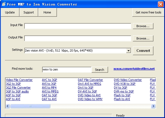Open the Home tab
The height and width of the screenshot is (118, 165).
point(47,12)
